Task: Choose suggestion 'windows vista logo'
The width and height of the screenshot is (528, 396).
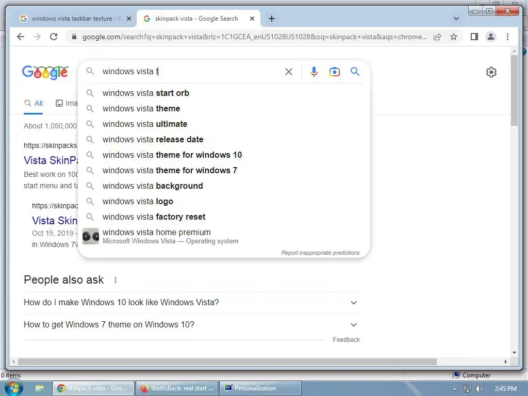Action: pyautogui.click(x=224, y=202)
